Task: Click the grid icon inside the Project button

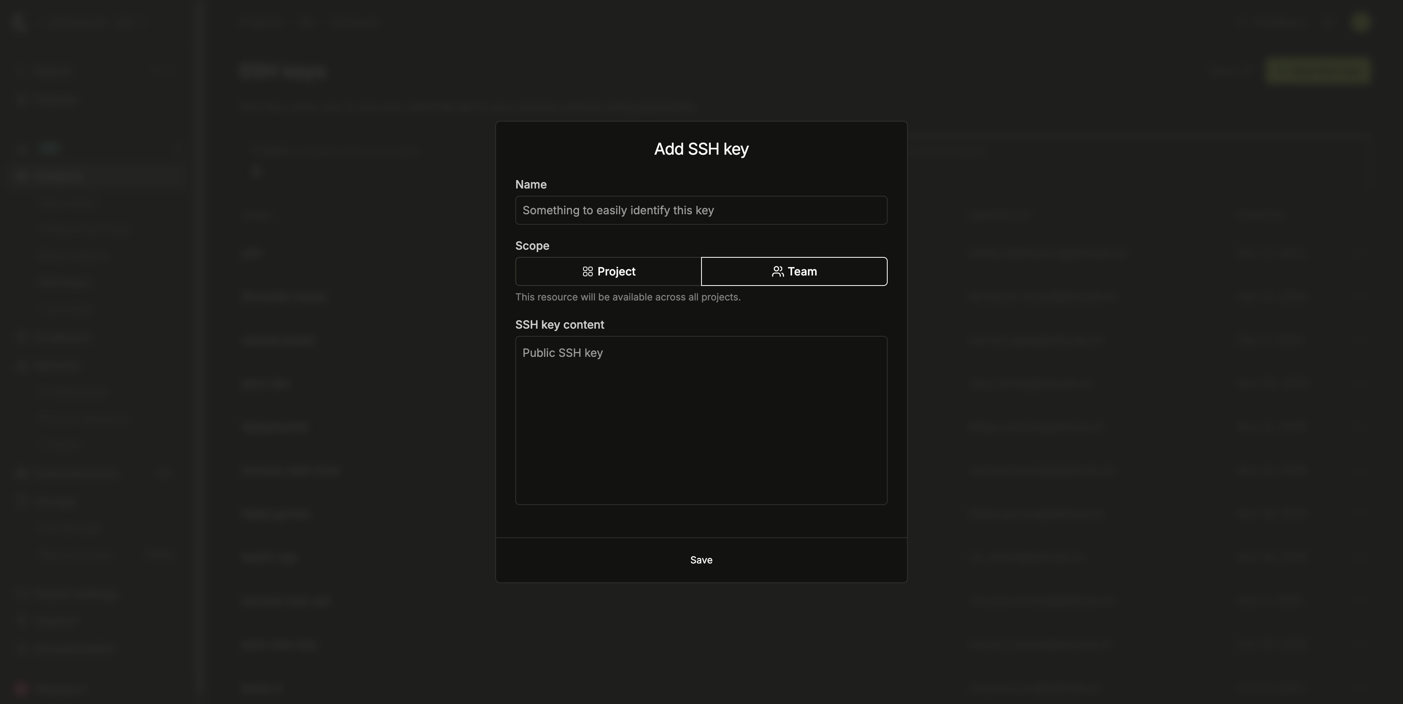Action: point(588,271)
